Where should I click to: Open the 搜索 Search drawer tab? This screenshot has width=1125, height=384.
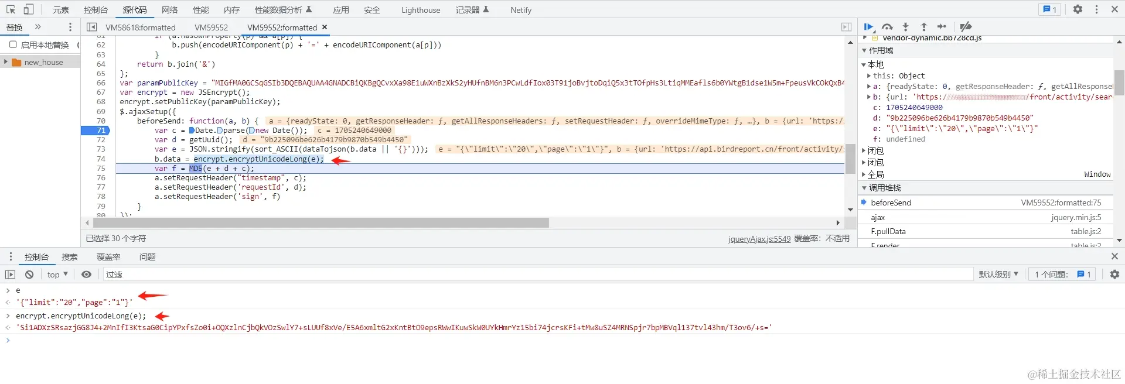coord(70,257)
